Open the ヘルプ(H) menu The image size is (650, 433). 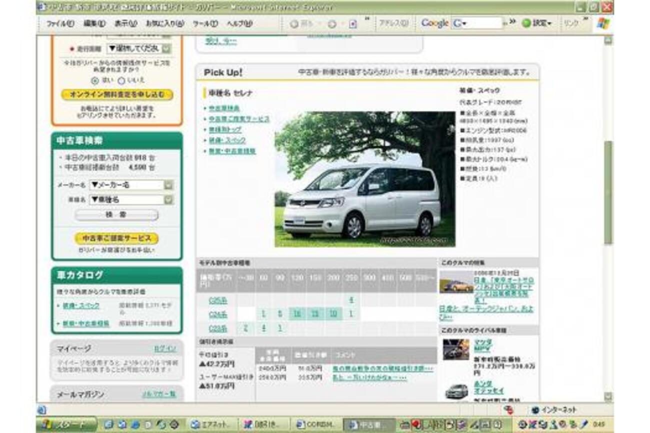(x=239, y=23)
